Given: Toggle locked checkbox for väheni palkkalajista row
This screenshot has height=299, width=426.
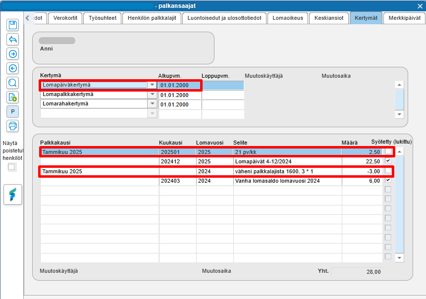Looking at the screenshot, I should [388, 171].
